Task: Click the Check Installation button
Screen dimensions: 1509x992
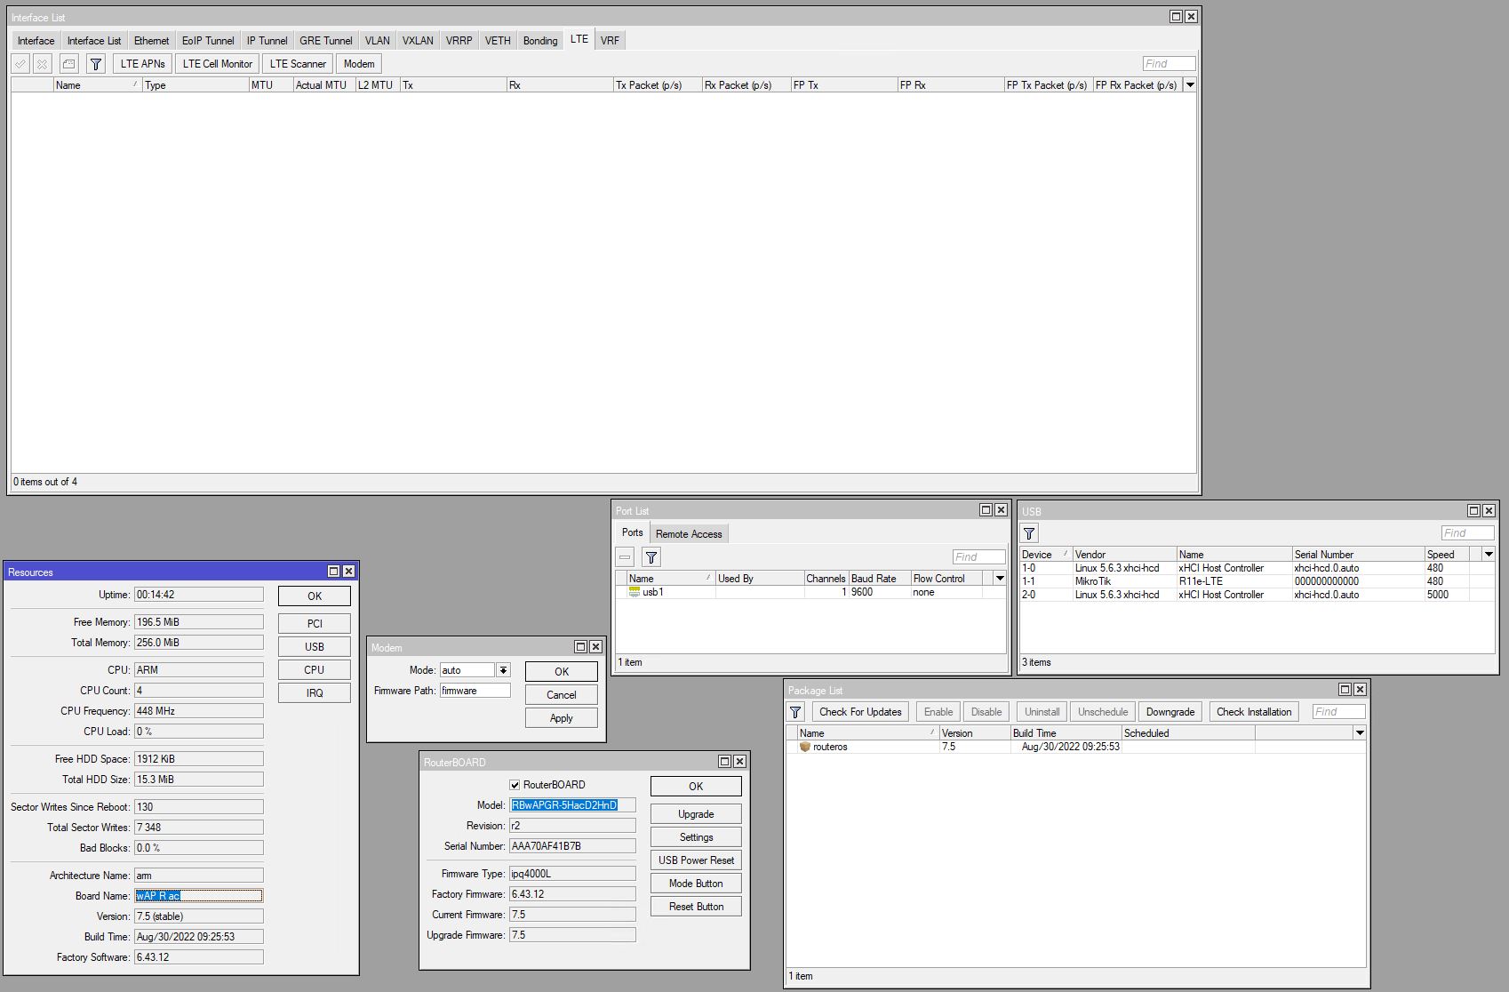Action: (1254, 712)
